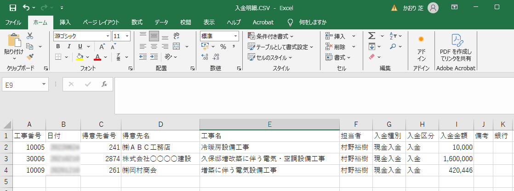Toggle Italic formatting

pyautogui.click(x=69, y=46)
